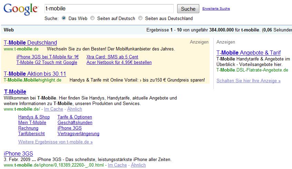Open the T-Mobile Deutschland ad link

pos(30,43)
